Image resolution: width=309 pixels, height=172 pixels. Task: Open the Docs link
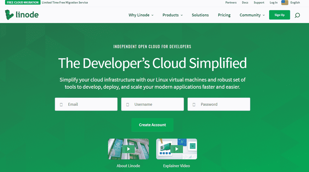[245, 3]
